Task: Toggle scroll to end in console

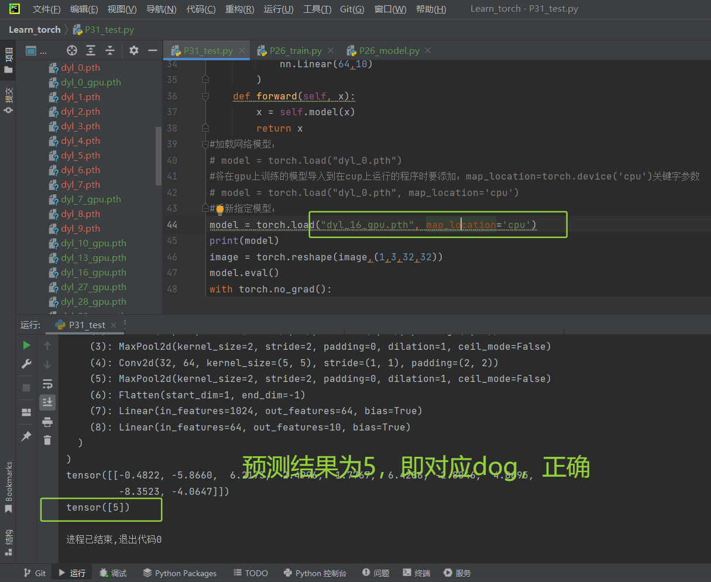Action: 47,402
